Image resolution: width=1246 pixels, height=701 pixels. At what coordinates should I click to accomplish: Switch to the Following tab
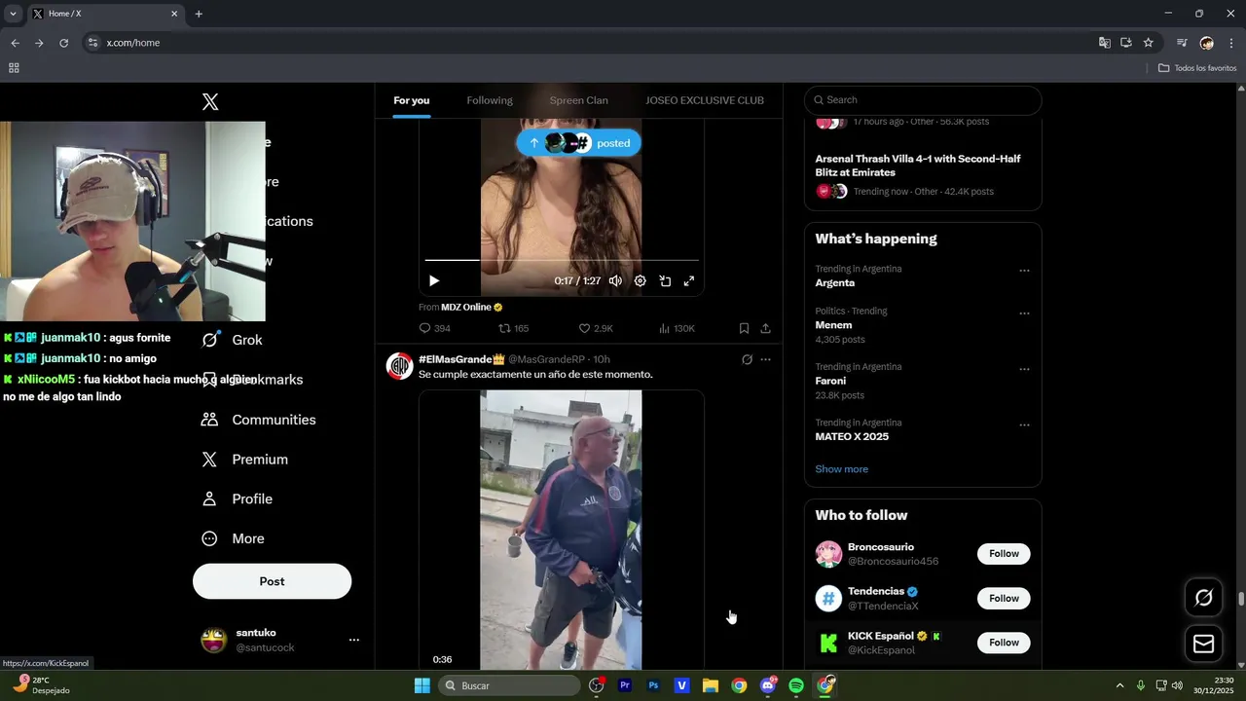tap(490, 100)
